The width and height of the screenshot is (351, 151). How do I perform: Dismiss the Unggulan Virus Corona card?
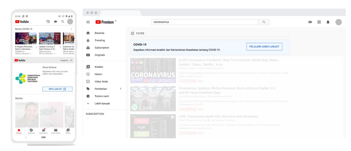[x=71, y=60]
